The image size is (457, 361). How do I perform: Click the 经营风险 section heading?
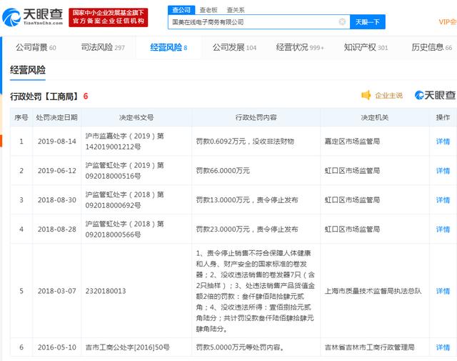pos(28,70)
